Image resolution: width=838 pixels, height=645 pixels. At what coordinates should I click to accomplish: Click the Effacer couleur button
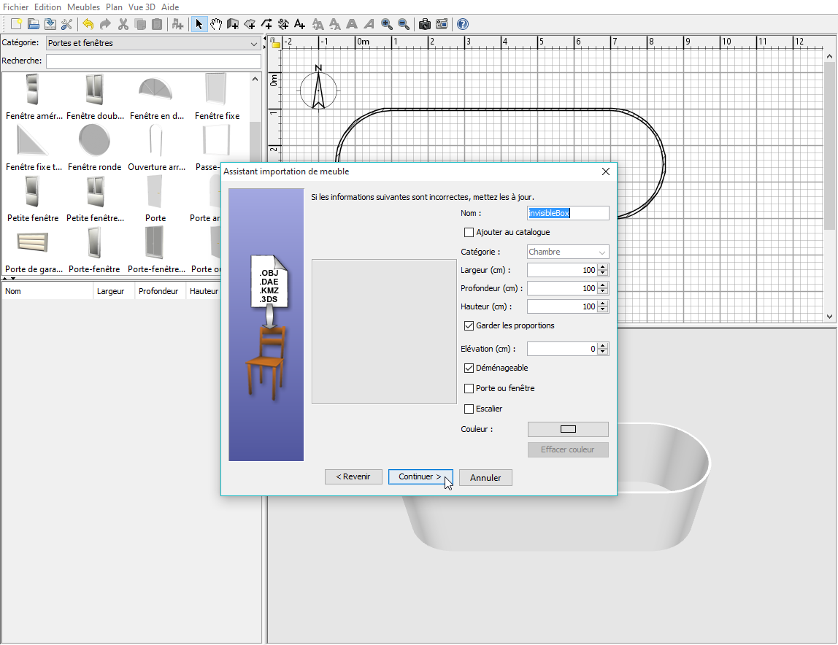[568, 449]
